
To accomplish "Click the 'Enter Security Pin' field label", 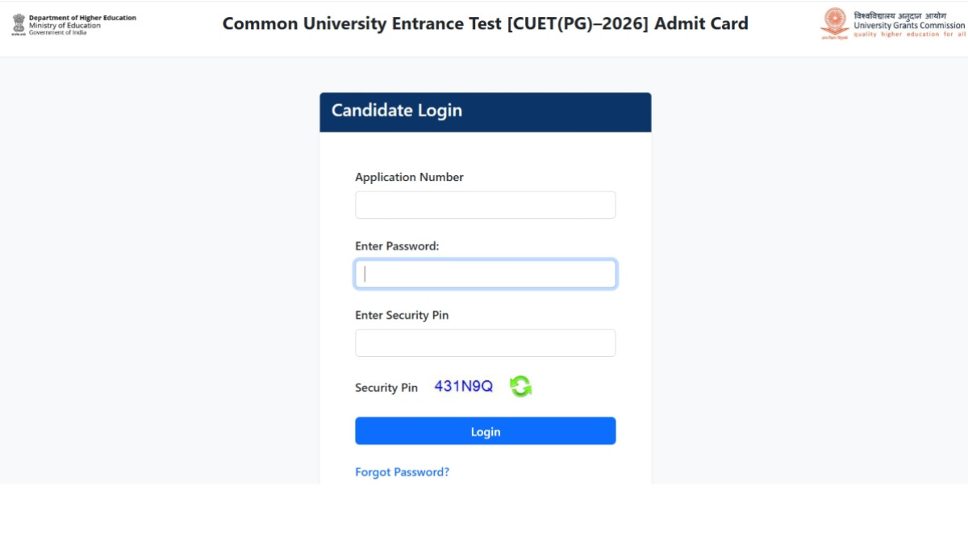I will pyautogui.click(x=402, y=315).
